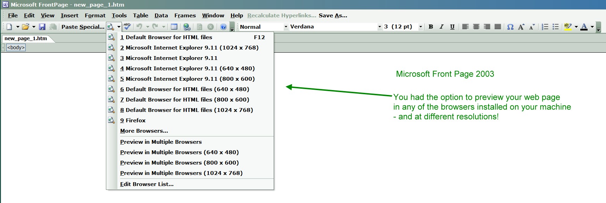Open the Frames menu

(x=185, y=15)
